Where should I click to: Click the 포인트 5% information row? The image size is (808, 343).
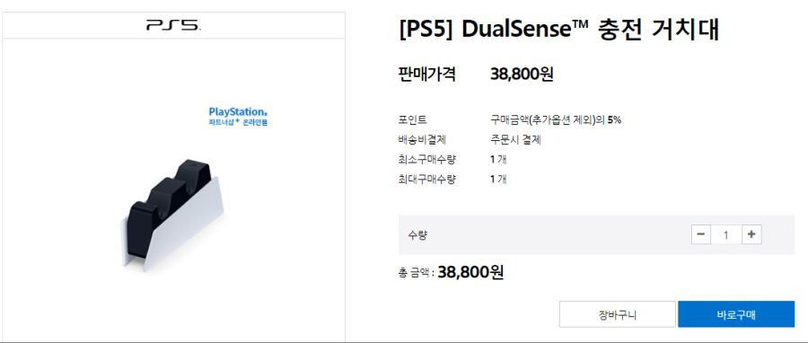point(510,120)
